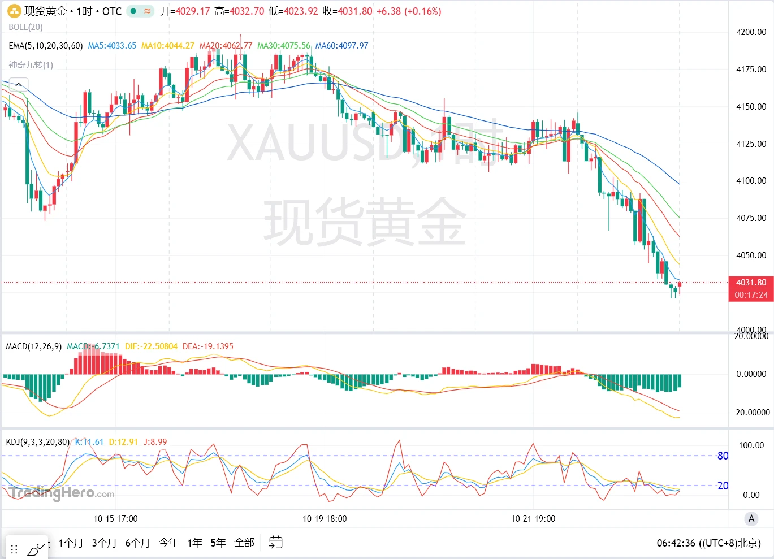Set range to 今年
Image resolution: width=774 pixels, height=559 pixels.
(168, 543)
